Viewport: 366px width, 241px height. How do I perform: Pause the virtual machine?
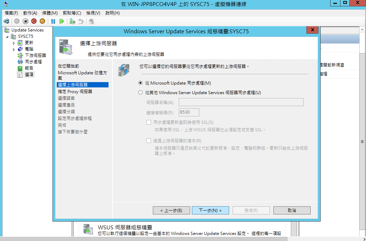pyautogui.click(x=53, y=22)
